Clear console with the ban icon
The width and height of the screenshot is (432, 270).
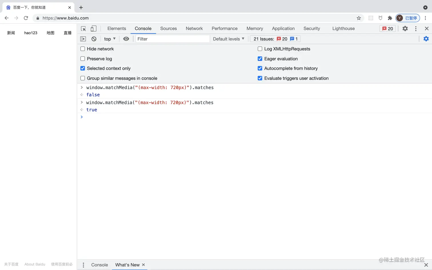pyautogui.click(x=94, y=39)
